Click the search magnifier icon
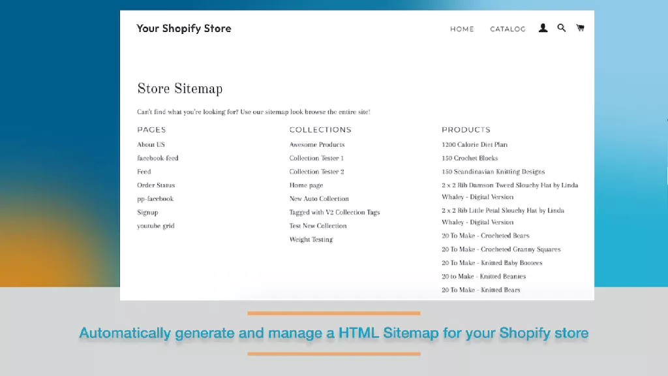Image resolution: width=668 pixels, height=376 pixels. coord(562,28)
